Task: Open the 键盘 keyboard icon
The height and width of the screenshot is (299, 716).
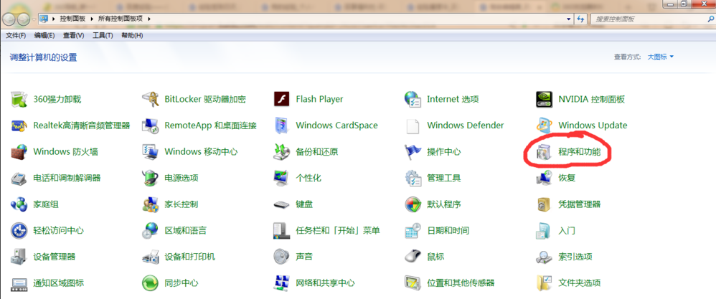Action: coord(282,204)
